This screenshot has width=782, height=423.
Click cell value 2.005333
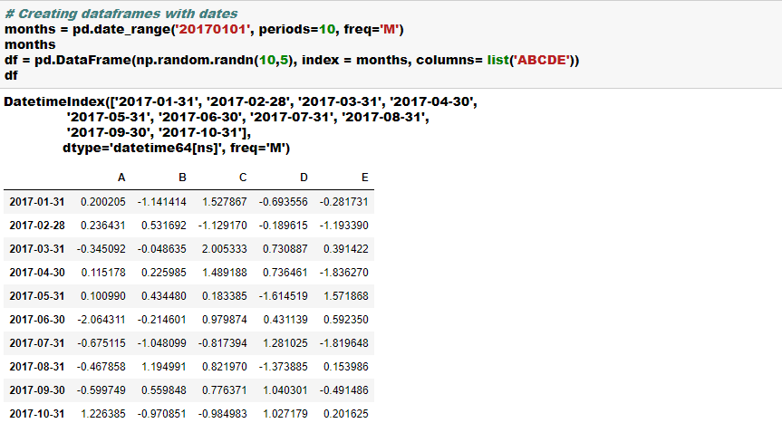point(225,249)
